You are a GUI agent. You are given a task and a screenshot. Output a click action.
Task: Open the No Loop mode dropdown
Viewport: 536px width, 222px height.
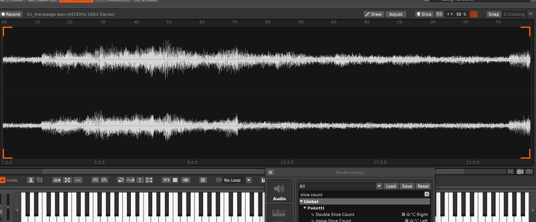tap(248, 180)
